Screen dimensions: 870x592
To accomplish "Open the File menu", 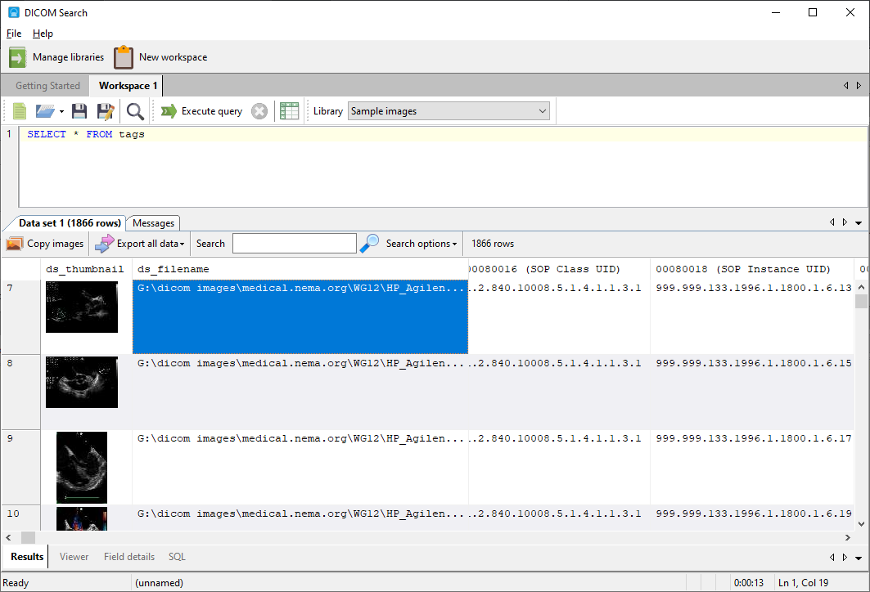I will (x=13, y=34).
